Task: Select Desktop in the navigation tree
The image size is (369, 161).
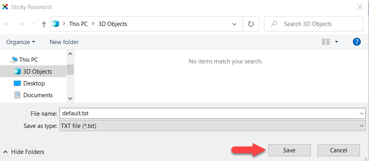Action: 33,83
